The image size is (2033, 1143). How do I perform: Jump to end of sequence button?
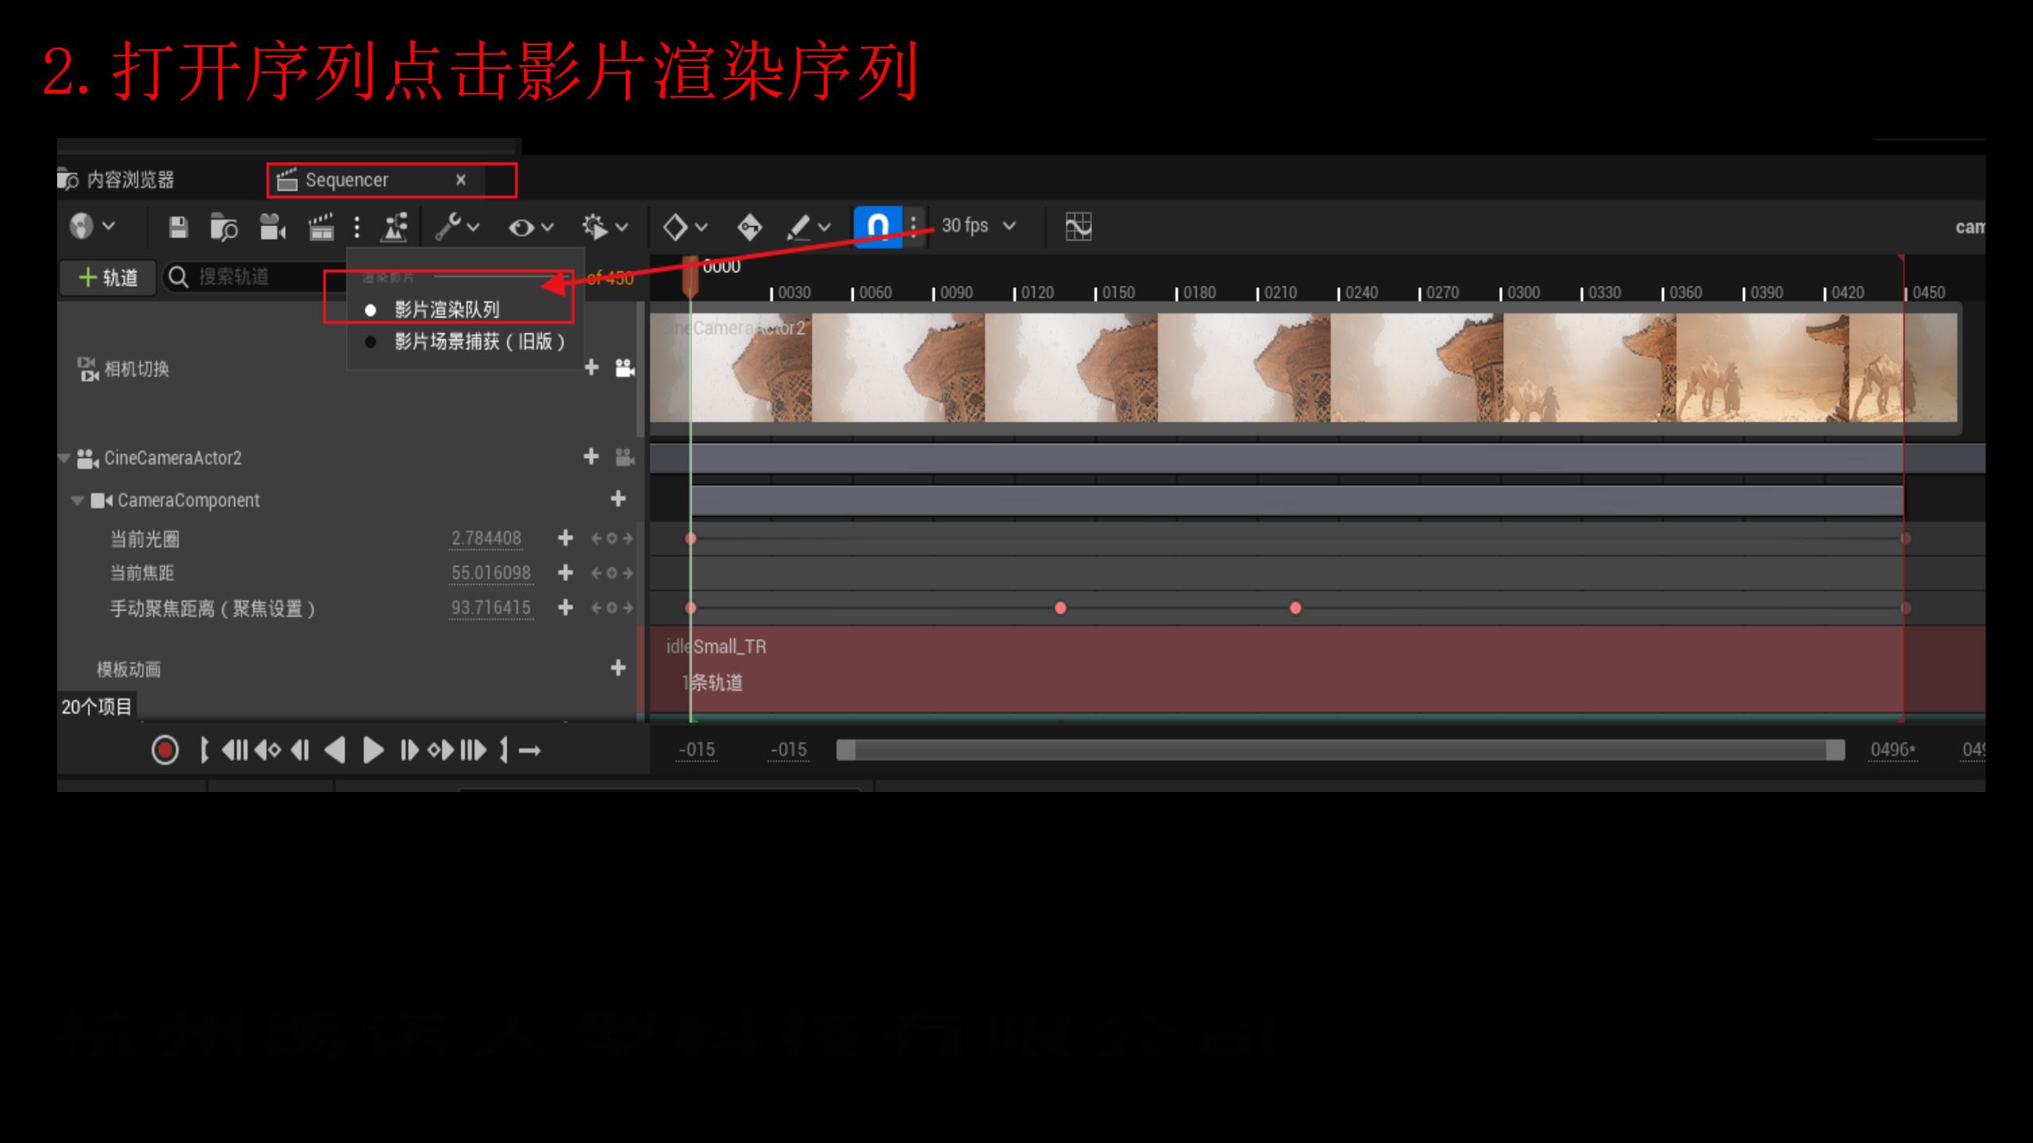(x=473, y=750)
